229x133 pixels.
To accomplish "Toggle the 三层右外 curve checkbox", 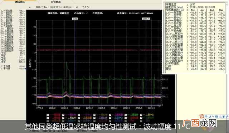I will pyautogui.click(x=141, y=118).
